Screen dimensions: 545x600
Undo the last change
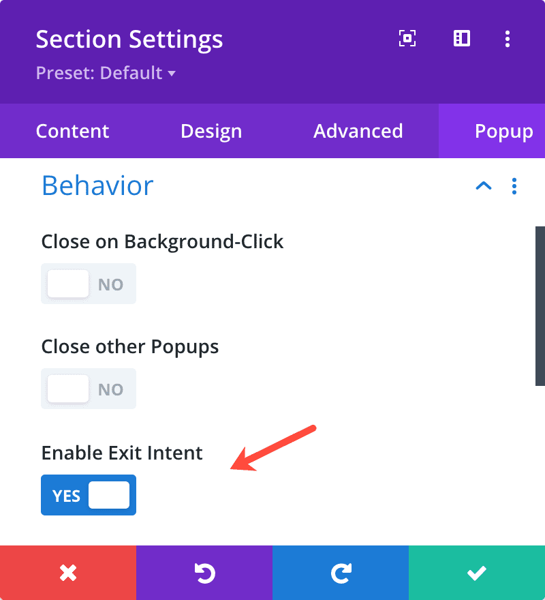(x=204, y=573)
